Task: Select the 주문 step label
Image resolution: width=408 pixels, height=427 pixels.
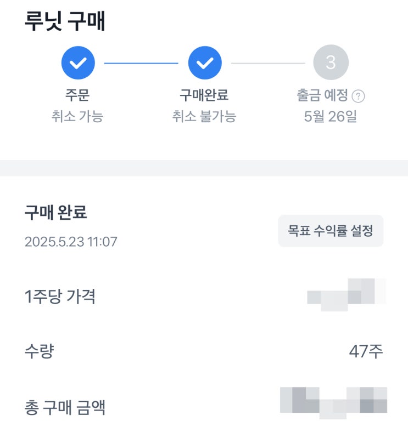Action: (77, 95)
